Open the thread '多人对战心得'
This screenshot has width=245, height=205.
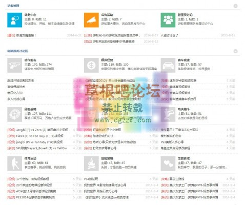point(16,99)
